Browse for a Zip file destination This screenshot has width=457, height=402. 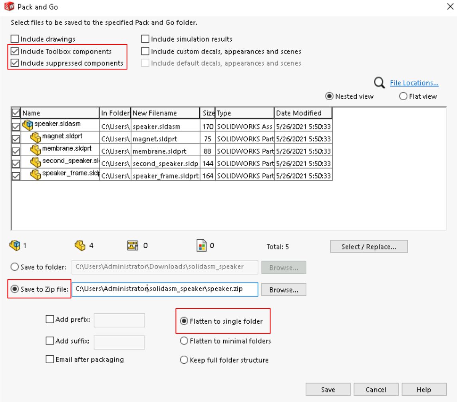283,289
